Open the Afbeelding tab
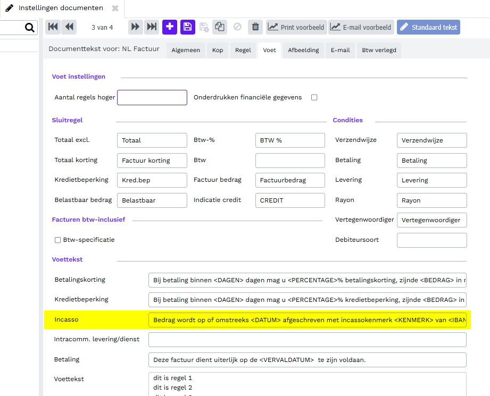 coord(303,50)
